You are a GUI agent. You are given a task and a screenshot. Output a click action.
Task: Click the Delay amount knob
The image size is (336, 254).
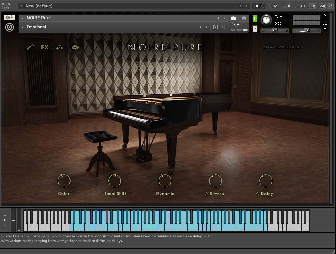pyautogui.click(x=266, y=181)
